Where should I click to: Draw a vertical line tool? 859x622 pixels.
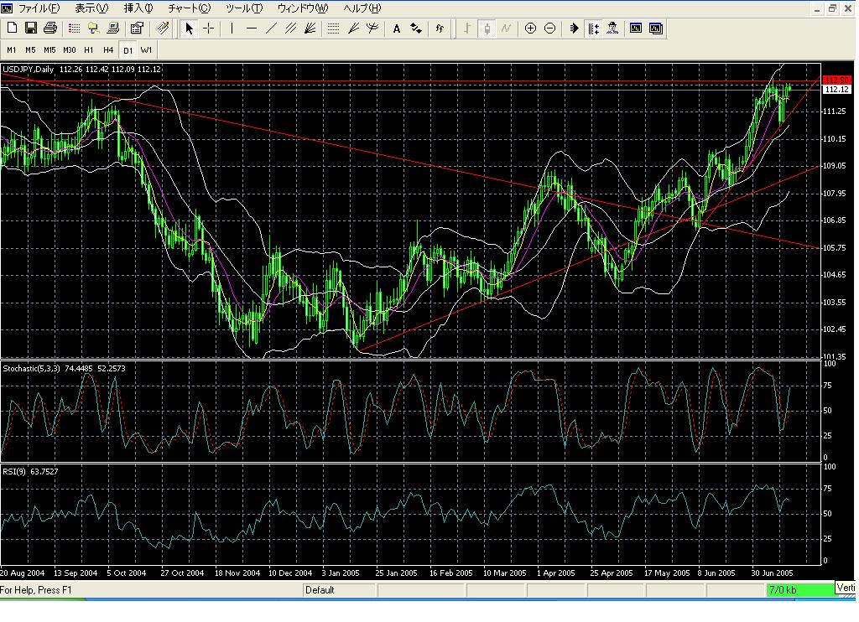tap(232, 29)
